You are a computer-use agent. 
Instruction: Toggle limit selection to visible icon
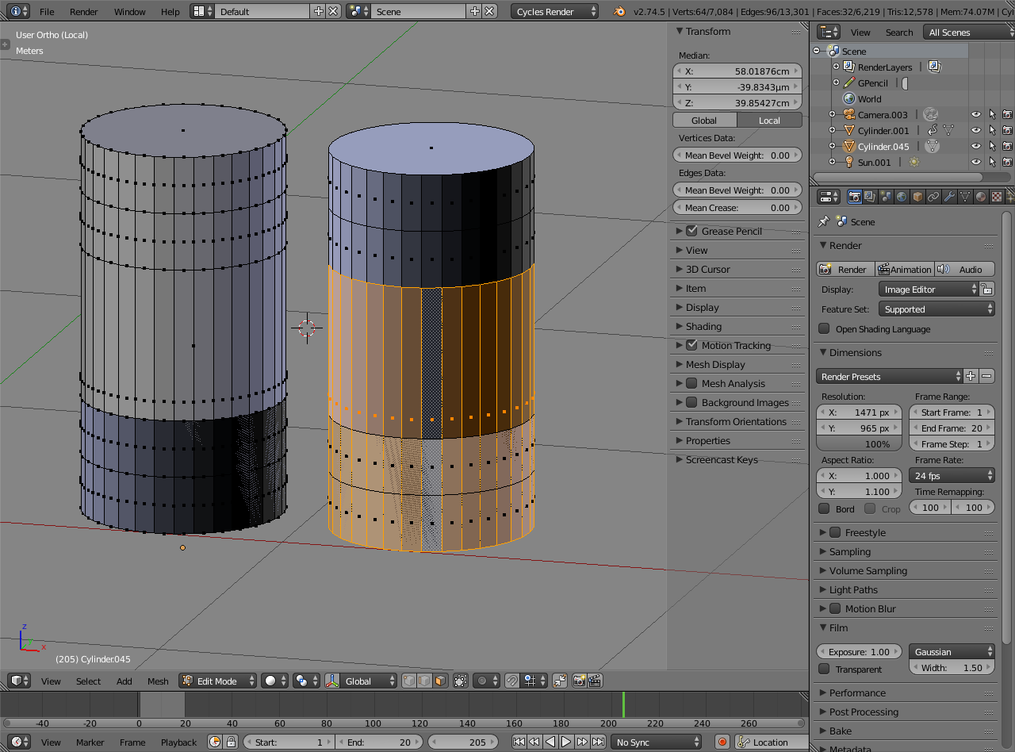(x=459, y=681)
